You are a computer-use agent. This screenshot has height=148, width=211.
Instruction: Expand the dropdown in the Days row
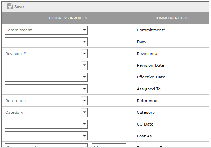84,42
